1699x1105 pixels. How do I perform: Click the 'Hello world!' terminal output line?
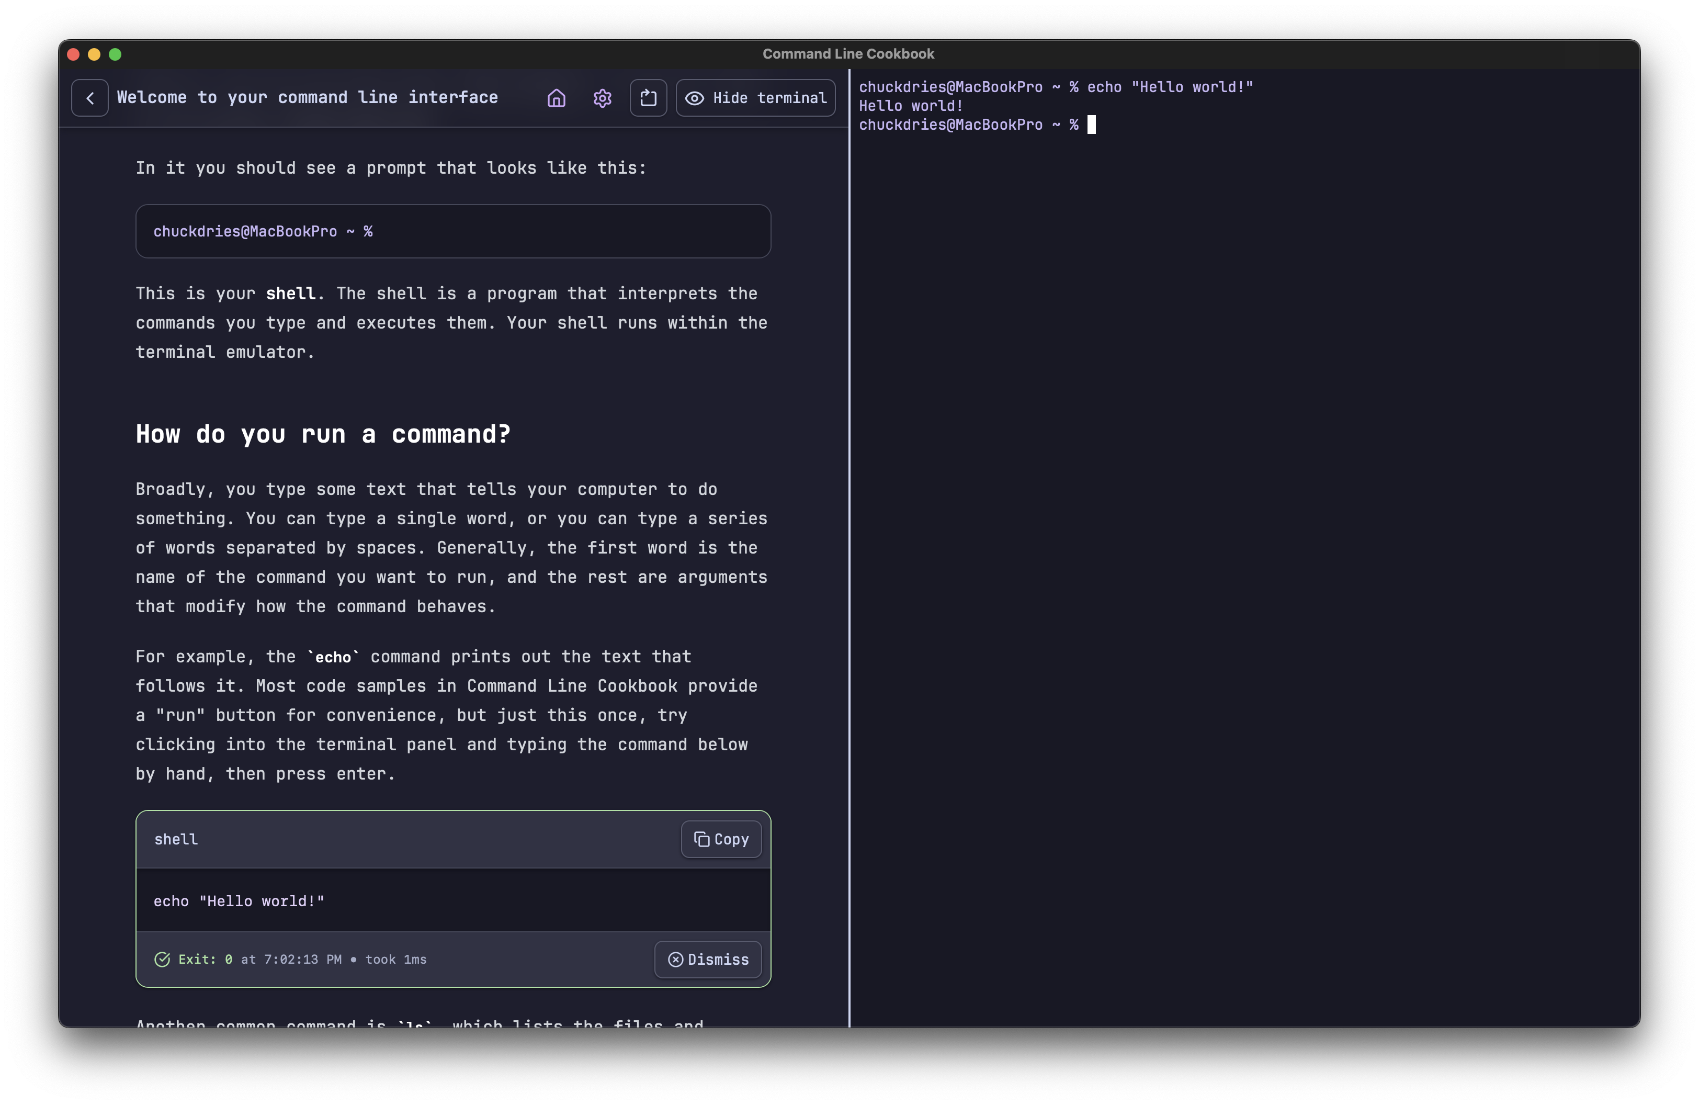pyautogui.click(x=911, y=106)
